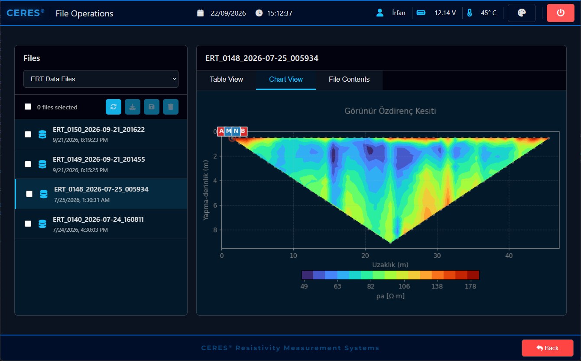Switch to the Table View tab
This screenshot has height=361, width=581.
(x=226, y=80)
